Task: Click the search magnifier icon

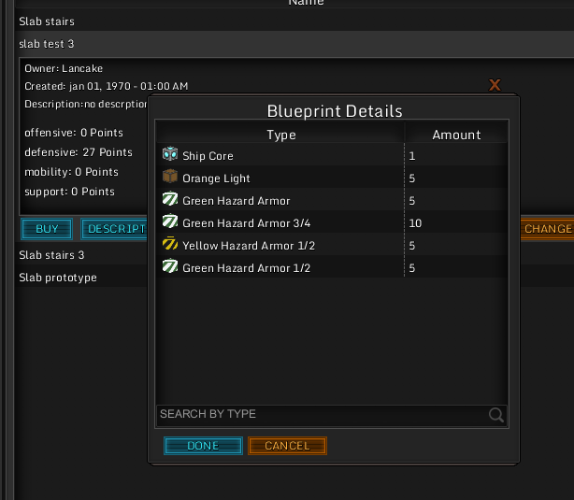Action: 496,415
